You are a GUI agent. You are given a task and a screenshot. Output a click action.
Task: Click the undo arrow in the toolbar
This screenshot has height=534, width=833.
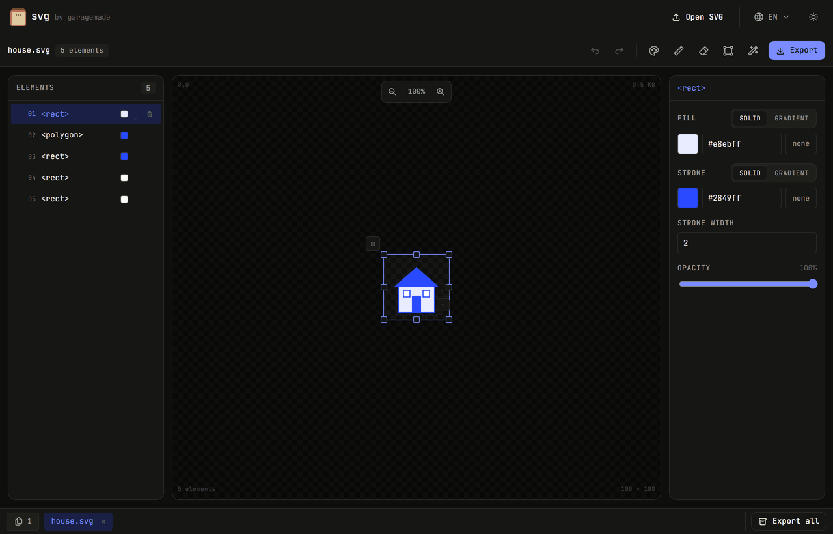coord(595,51)
